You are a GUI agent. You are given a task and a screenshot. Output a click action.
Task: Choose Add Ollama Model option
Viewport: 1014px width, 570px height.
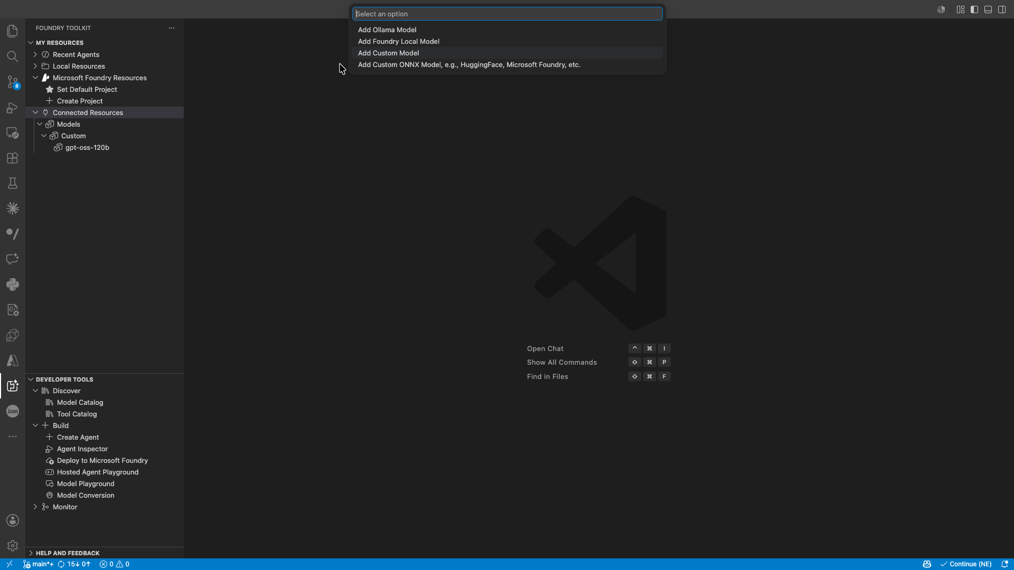pyautogui.click(x=507, y=30)
